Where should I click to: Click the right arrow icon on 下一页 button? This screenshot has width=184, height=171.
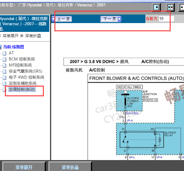click(119, 19)
